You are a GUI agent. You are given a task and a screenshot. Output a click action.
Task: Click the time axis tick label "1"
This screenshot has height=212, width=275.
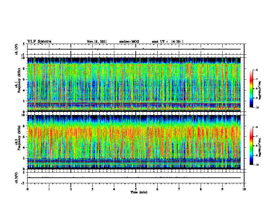(x=49, y=189)
